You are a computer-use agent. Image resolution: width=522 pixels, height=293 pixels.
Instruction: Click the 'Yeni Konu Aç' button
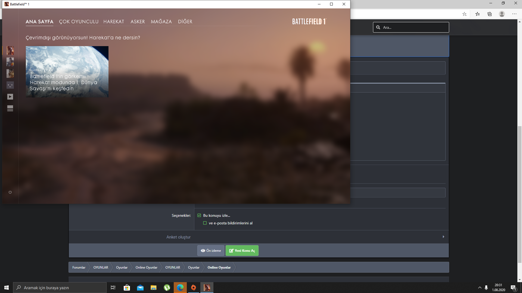coord(242,251)
